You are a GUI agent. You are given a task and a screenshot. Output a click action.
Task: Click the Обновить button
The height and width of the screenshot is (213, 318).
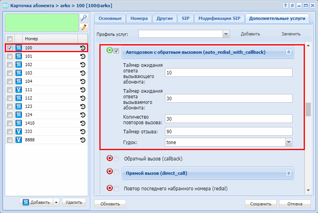click(110, 204)
